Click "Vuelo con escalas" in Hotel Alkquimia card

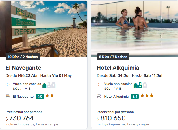tap(118, 84)
